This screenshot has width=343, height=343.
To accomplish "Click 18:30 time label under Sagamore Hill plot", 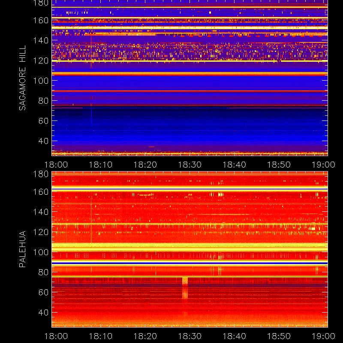I will point(190,165).
